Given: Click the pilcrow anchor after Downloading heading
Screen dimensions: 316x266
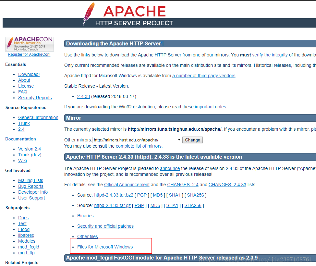Looking at the screenshot, I should click(x=162, y=44).
